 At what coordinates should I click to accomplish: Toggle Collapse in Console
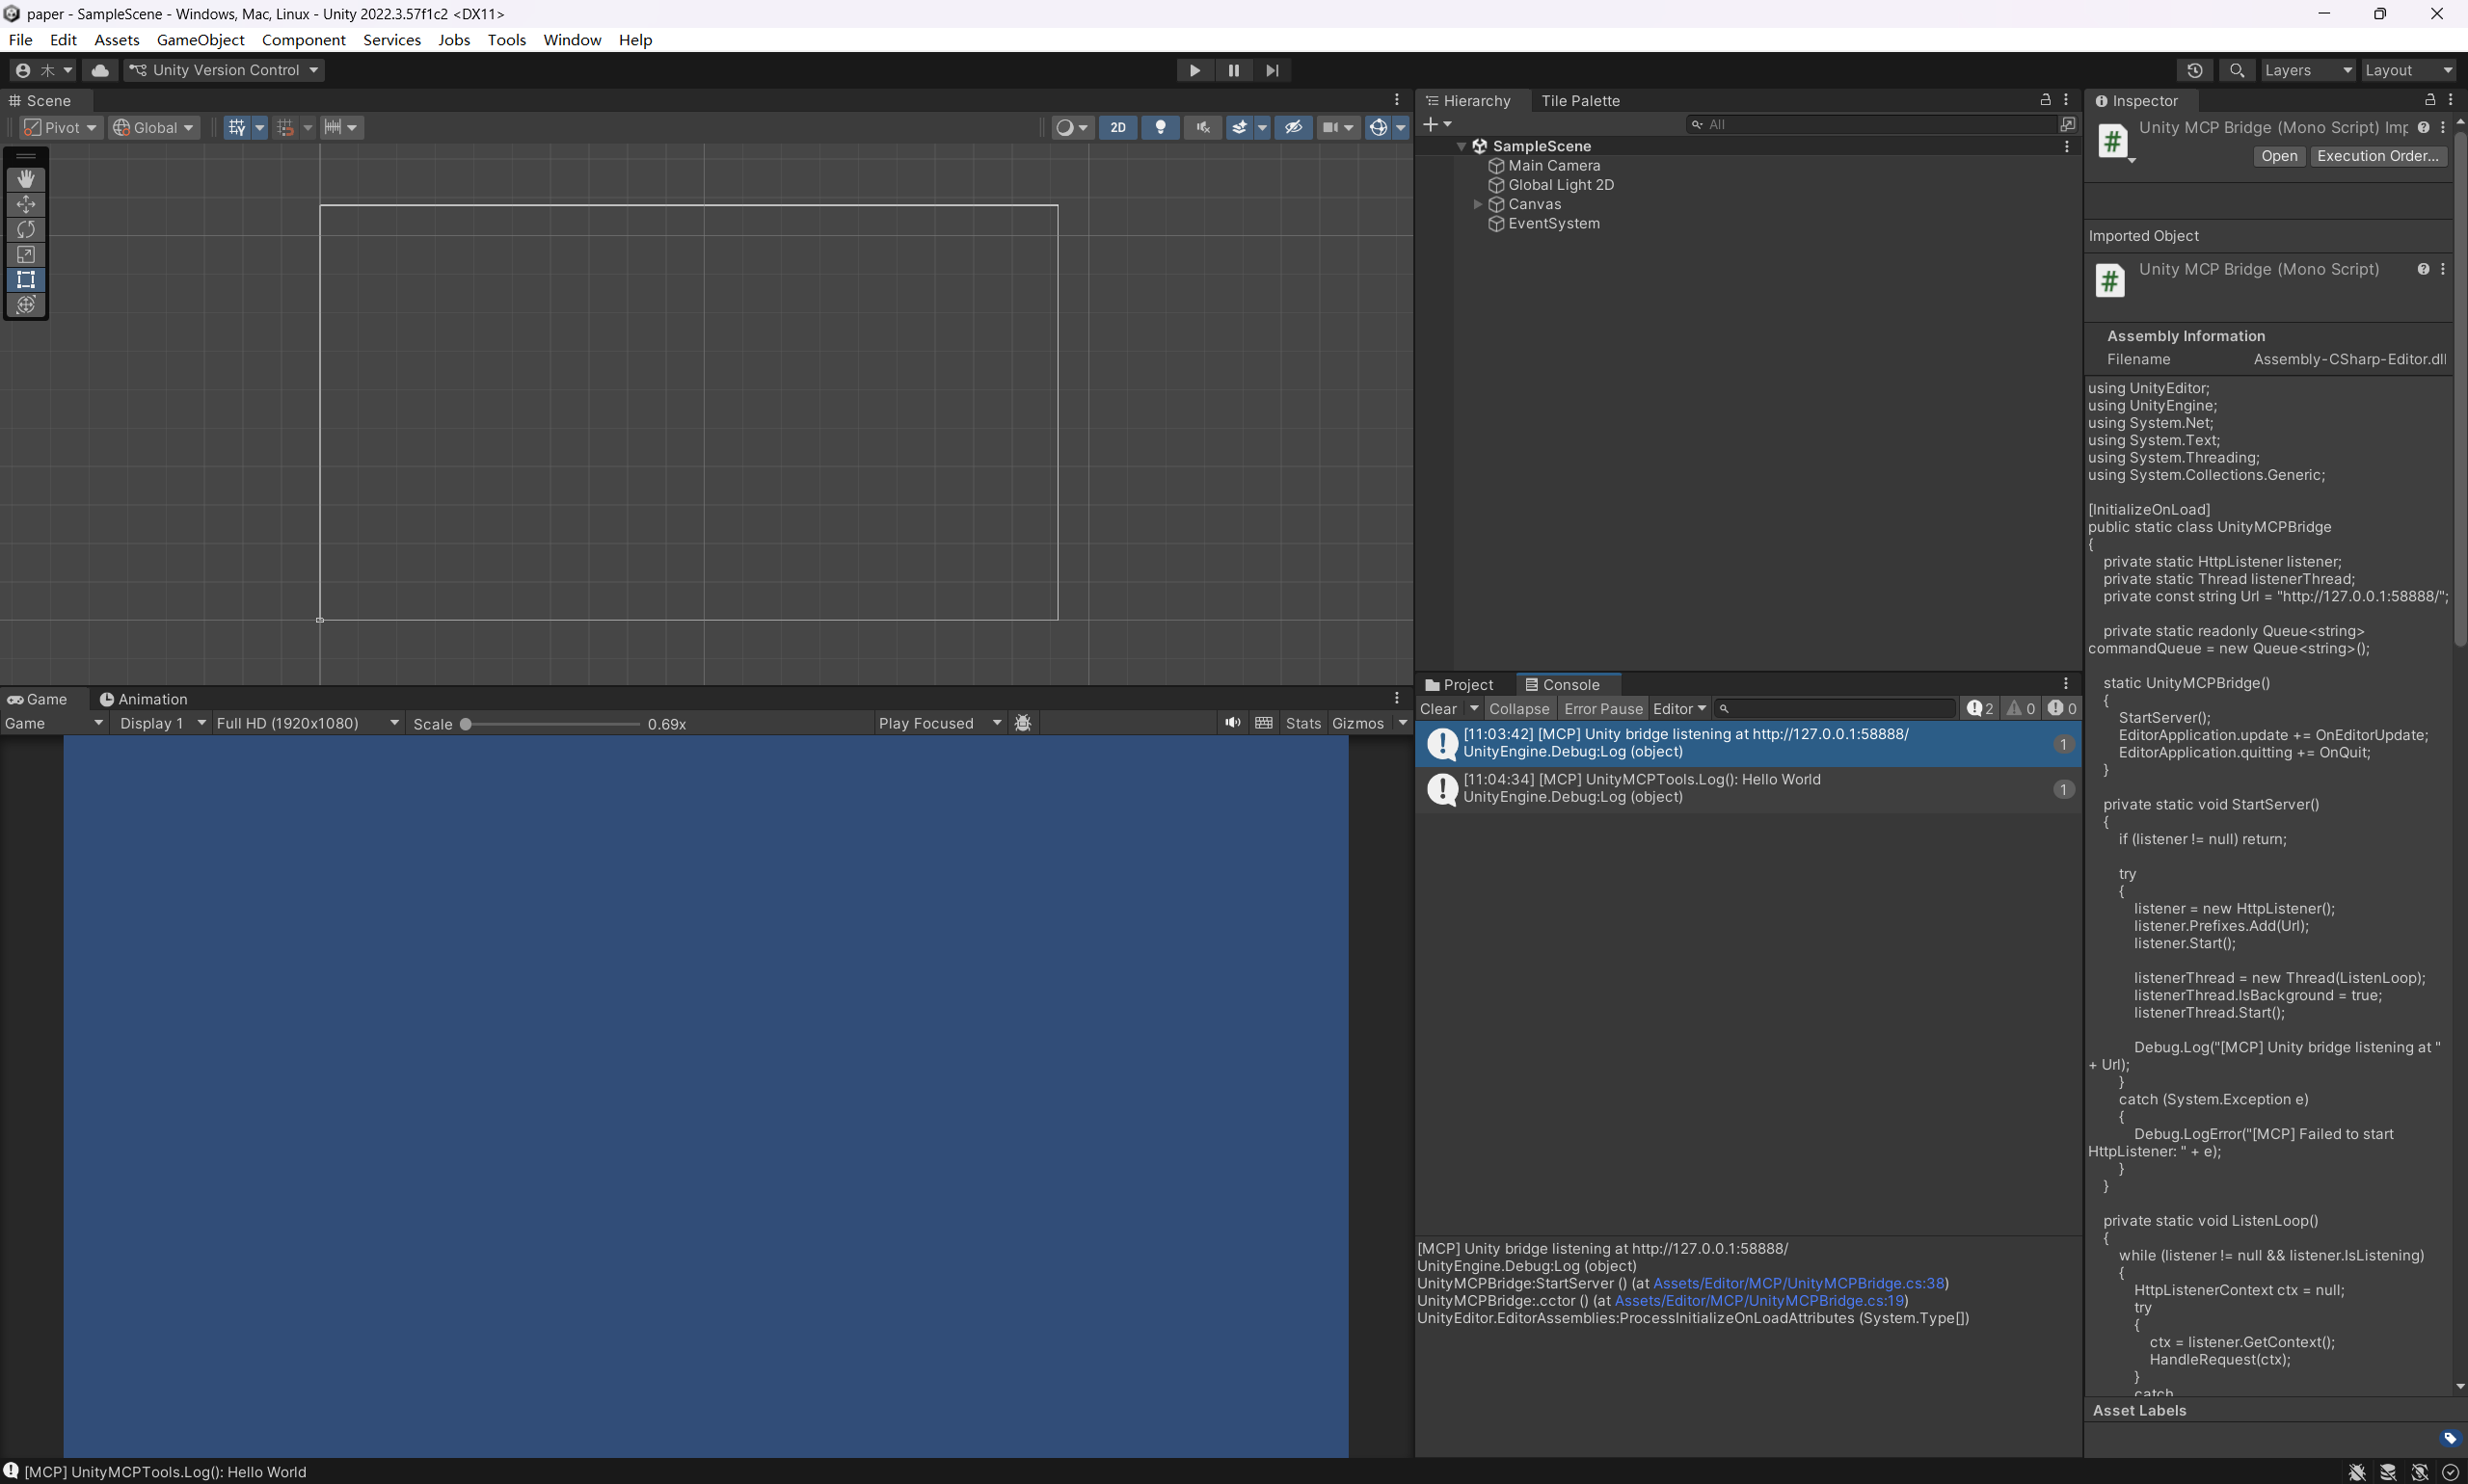point(1517,708)
